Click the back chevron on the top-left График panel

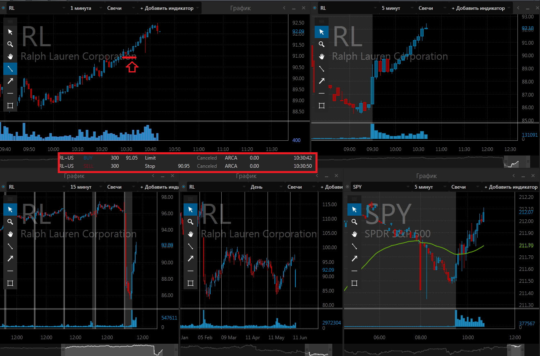tap(284, 8)
